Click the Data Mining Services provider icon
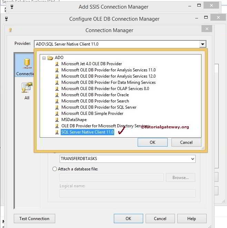The width and height of the screenshot is (227, 228). [57, 82]
